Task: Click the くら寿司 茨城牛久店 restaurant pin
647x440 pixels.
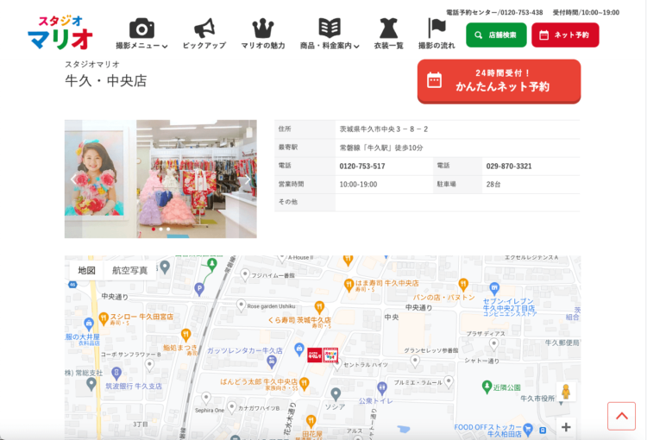Action: coord(319,307)
